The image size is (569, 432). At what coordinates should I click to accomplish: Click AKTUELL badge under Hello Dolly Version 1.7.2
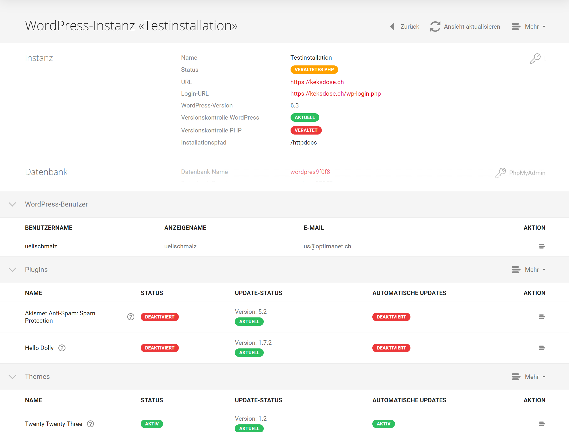pos(249,353)
